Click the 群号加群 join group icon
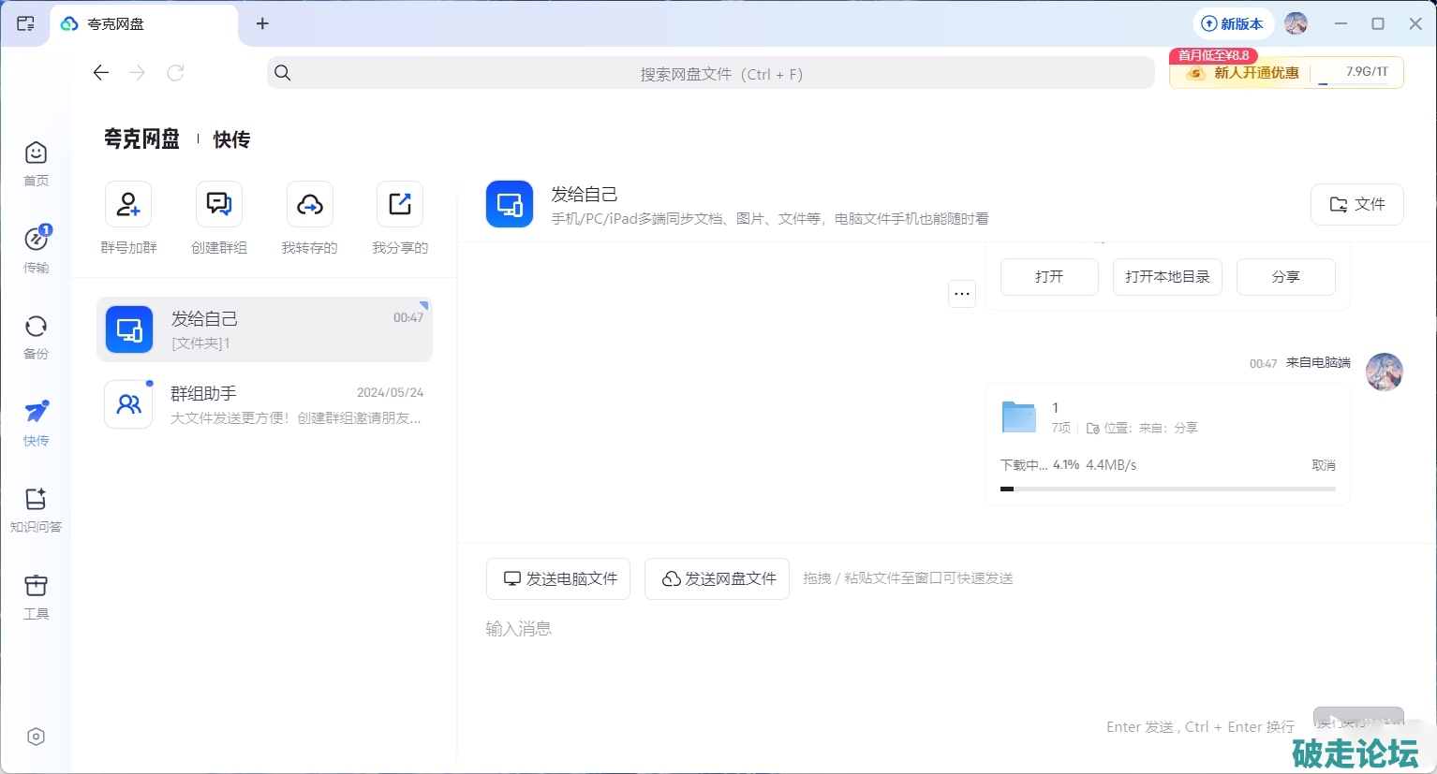Screen dimensions: 1437x774 point(128,205)
